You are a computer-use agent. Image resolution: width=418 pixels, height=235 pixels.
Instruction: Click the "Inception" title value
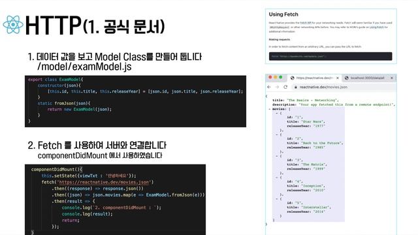click(x=312, y=185)
